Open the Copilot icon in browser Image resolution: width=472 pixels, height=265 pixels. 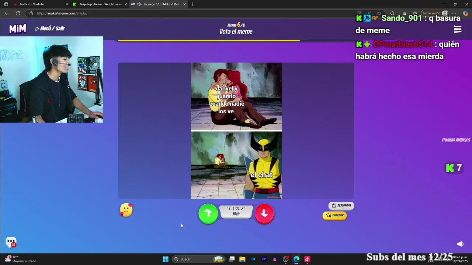[x=465, y=13]
